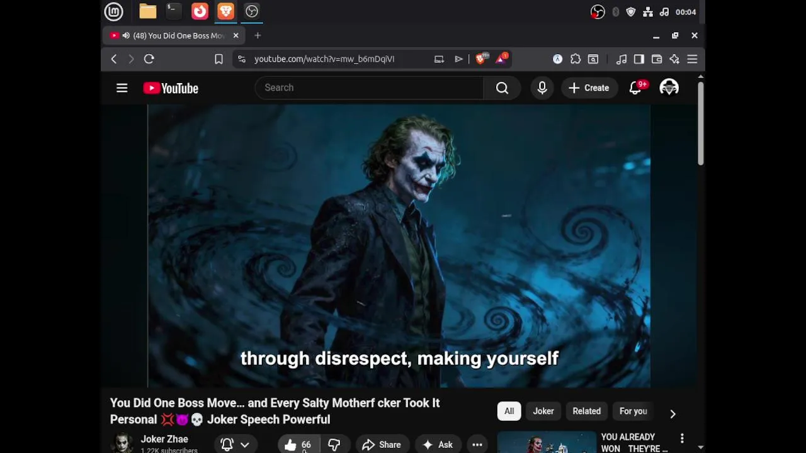
Task: Open the Create button
Action: click(589, 88)
